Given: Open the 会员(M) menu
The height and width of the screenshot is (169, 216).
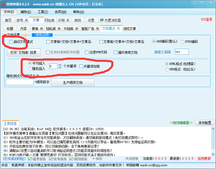Looking at the screenshot, I should pos(60,12).
